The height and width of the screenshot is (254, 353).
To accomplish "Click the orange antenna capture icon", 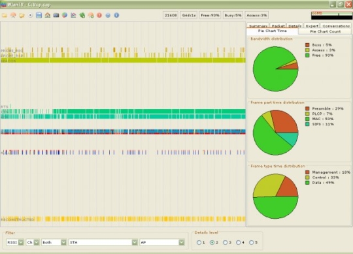I will [13, 15].
